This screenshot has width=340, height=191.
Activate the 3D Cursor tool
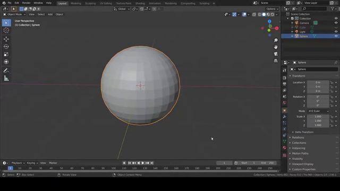(x=6, y=30)
